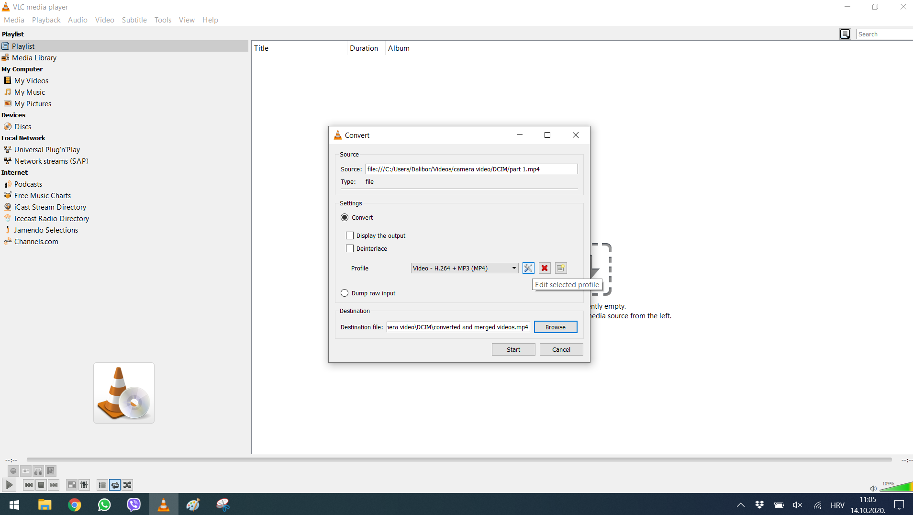Expand the Media Library in the sidebar
Screen dimensions: 913x515
pyautogui.click(x=33, y=57)
